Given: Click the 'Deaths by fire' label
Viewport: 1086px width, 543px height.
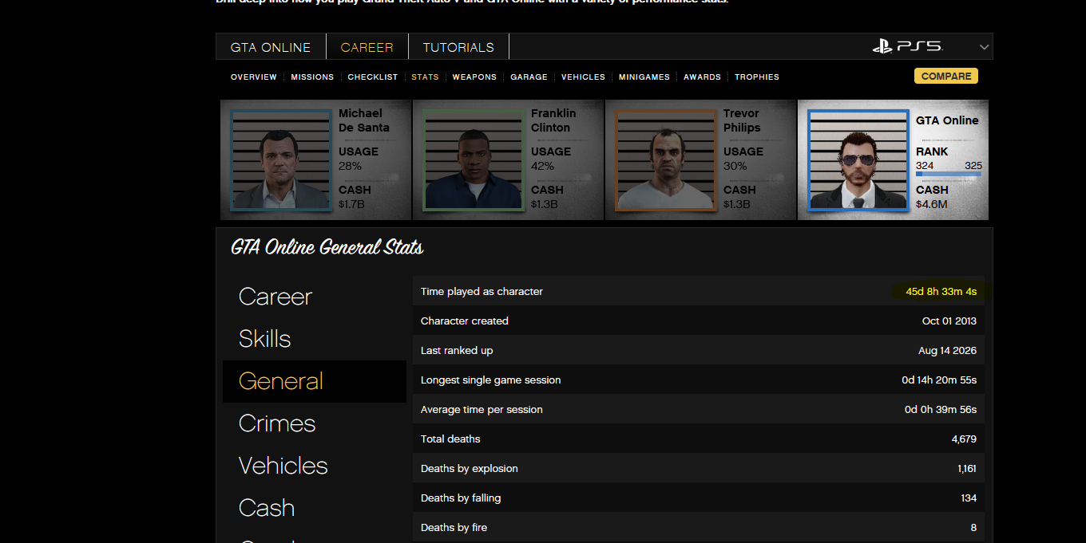Looking at the screenshot, I should (454, 528).
